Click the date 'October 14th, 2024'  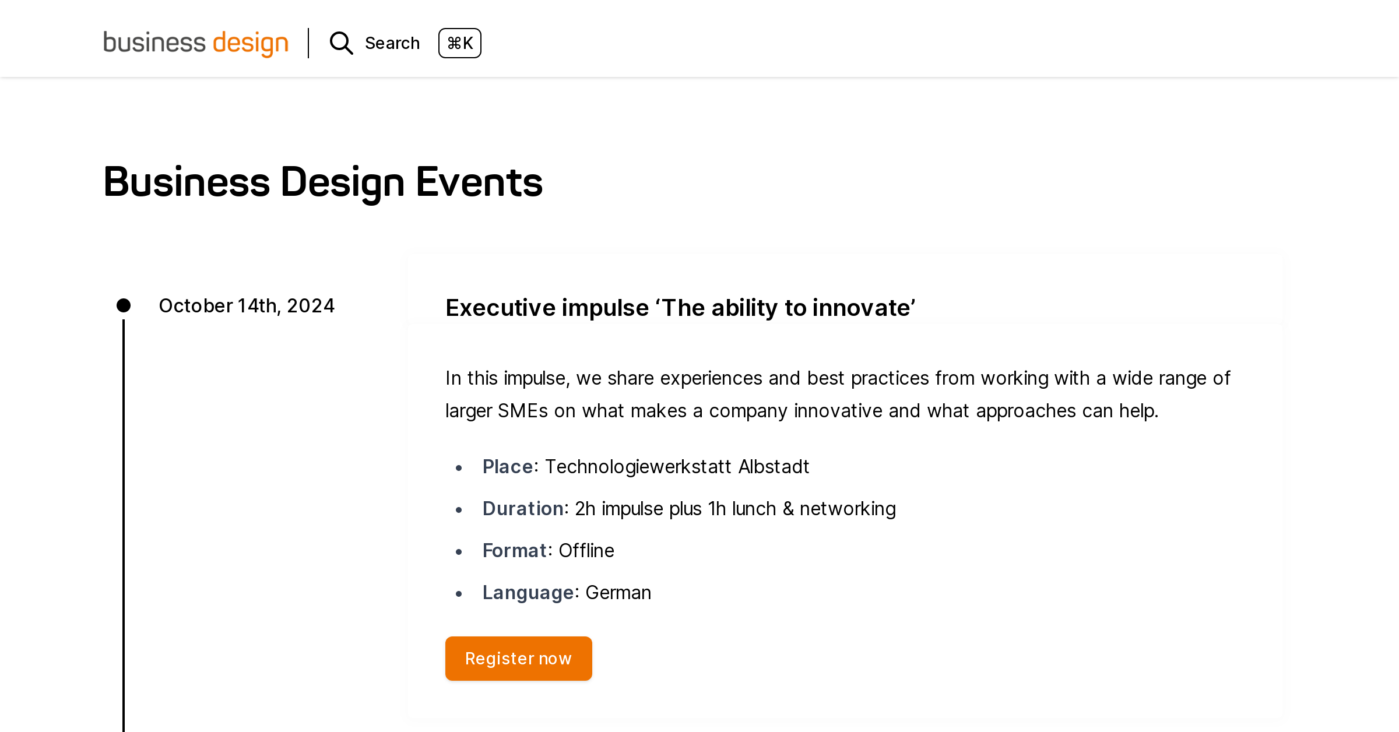pos(247,305)
